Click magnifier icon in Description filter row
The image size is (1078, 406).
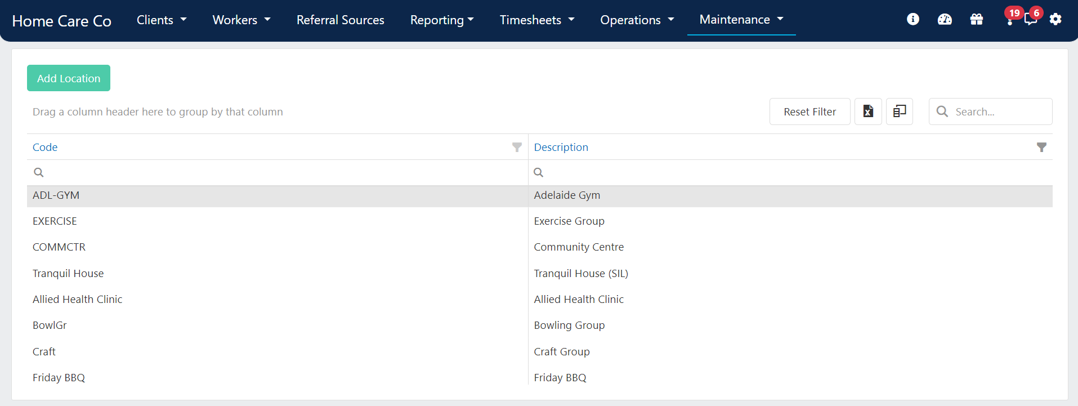coord(539,172)
